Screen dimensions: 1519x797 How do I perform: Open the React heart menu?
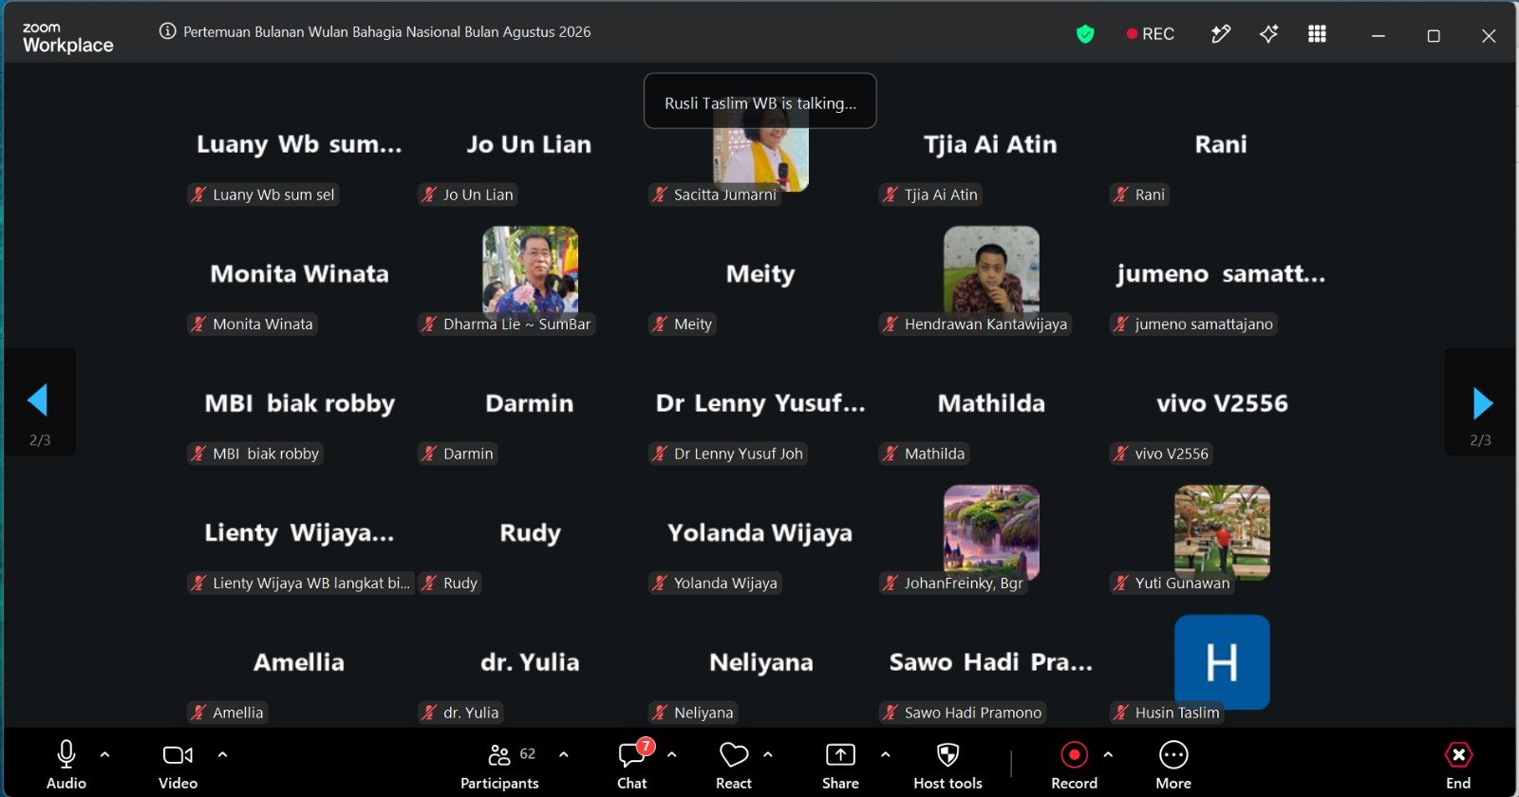[734, 754]
